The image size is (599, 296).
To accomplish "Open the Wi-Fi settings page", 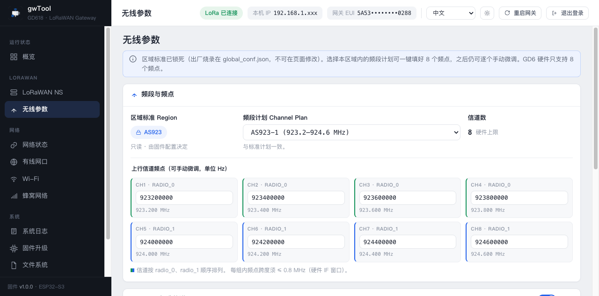I will pos(52,179).
